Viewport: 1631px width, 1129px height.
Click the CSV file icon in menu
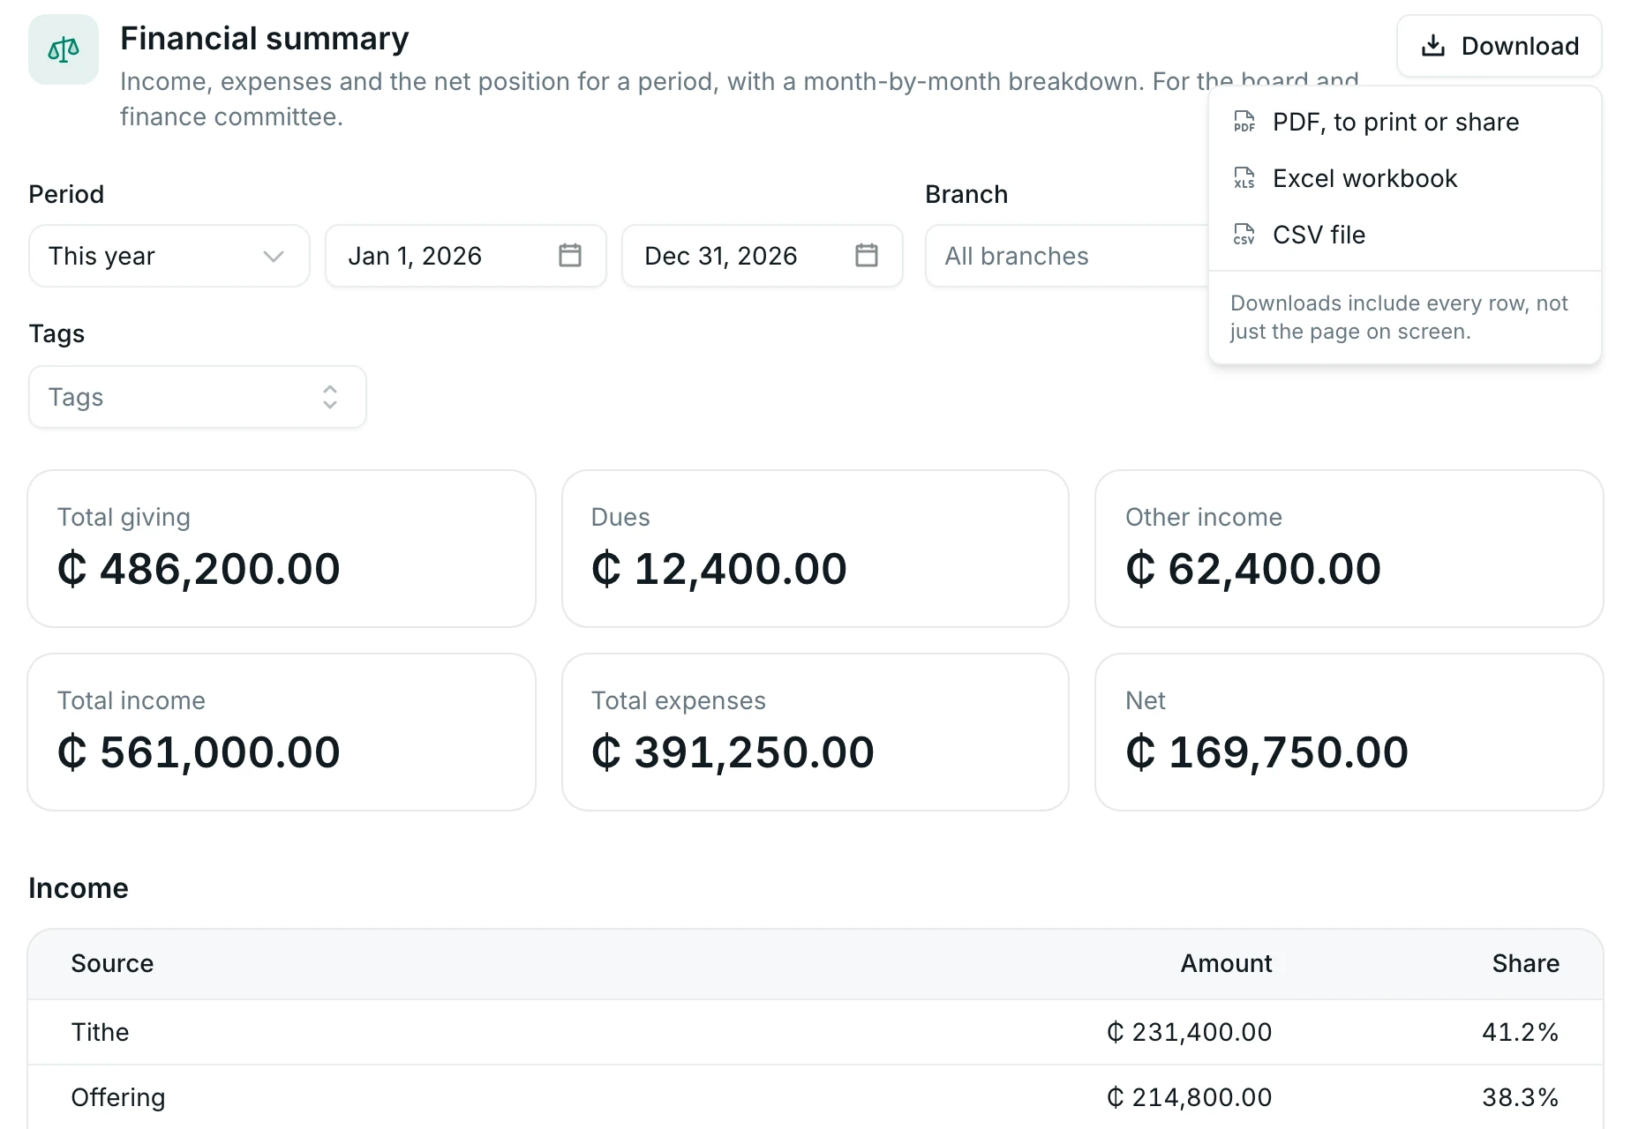pyautogui.click(x=1244, y=235)
